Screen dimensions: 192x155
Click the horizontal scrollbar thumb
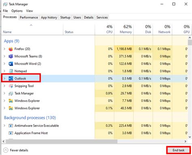click(62, 141)
